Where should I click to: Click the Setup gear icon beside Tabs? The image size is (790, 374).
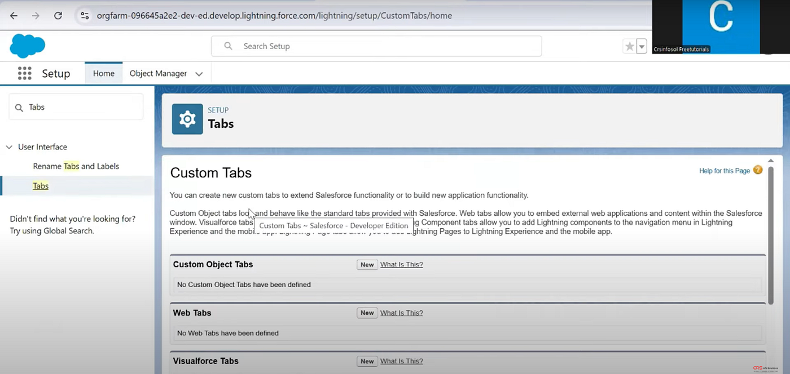[x=187, y=119]
